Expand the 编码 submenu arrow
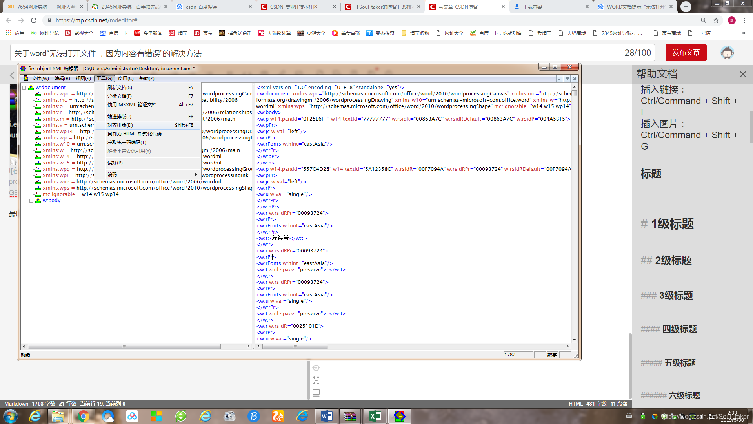753x424 pixels. pos(196,174)
